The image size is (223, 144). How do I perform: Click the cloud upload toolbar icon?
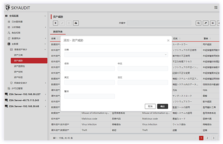[76, 23]
